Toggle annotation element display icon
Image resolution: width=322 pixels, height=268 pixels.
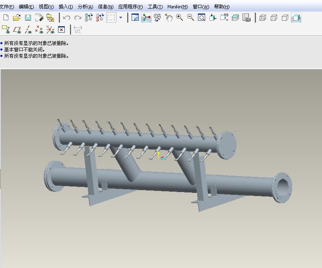tap(6, 29)
